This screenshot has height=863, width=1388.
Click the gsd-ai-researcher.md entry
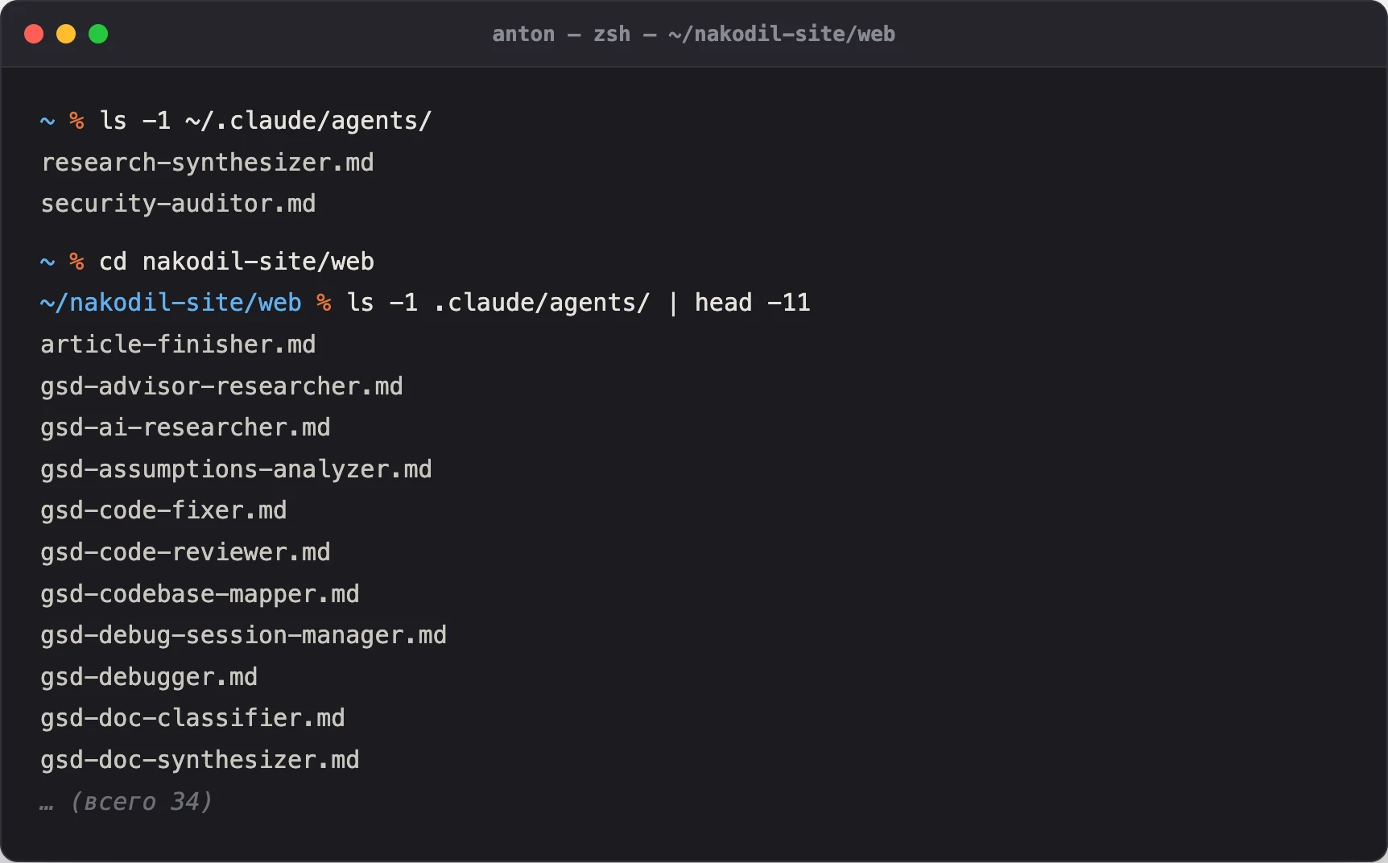[186, 427]
